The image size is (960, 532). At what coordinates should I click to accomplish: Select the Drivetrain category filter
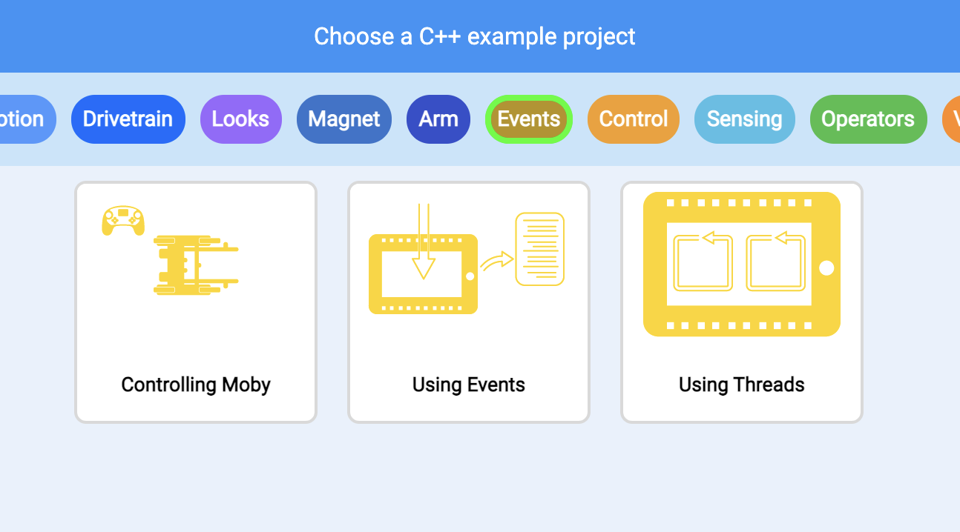pyautogui.click(x=128, y=119)
